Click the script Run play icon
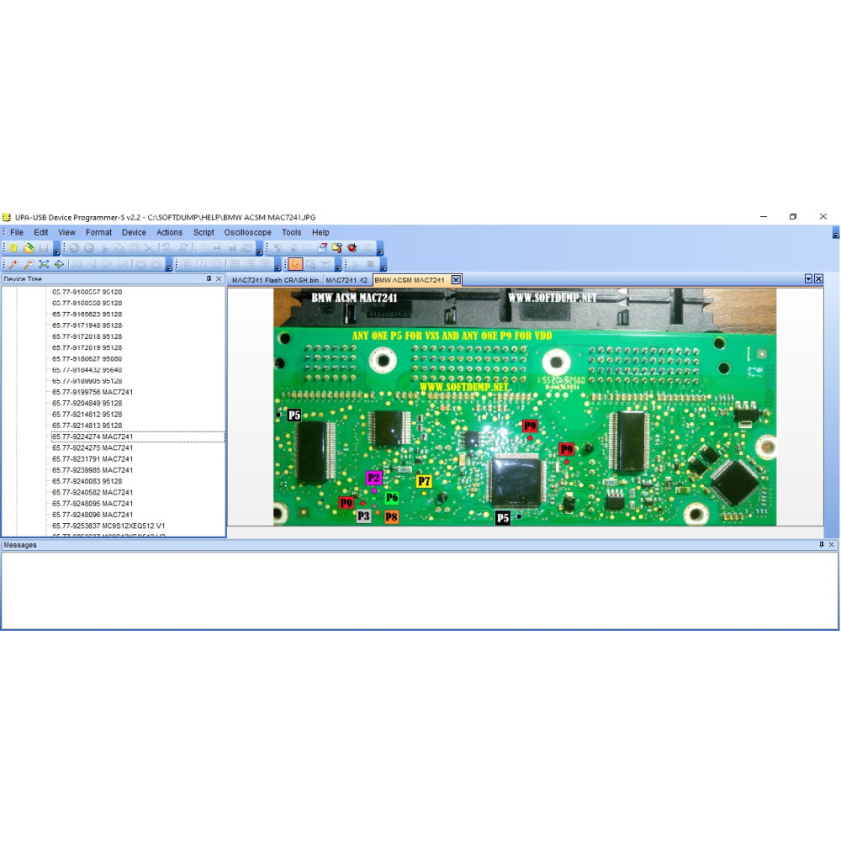 355,264
